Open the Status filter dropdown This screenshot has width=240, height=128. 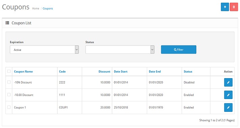pos(120,50)
